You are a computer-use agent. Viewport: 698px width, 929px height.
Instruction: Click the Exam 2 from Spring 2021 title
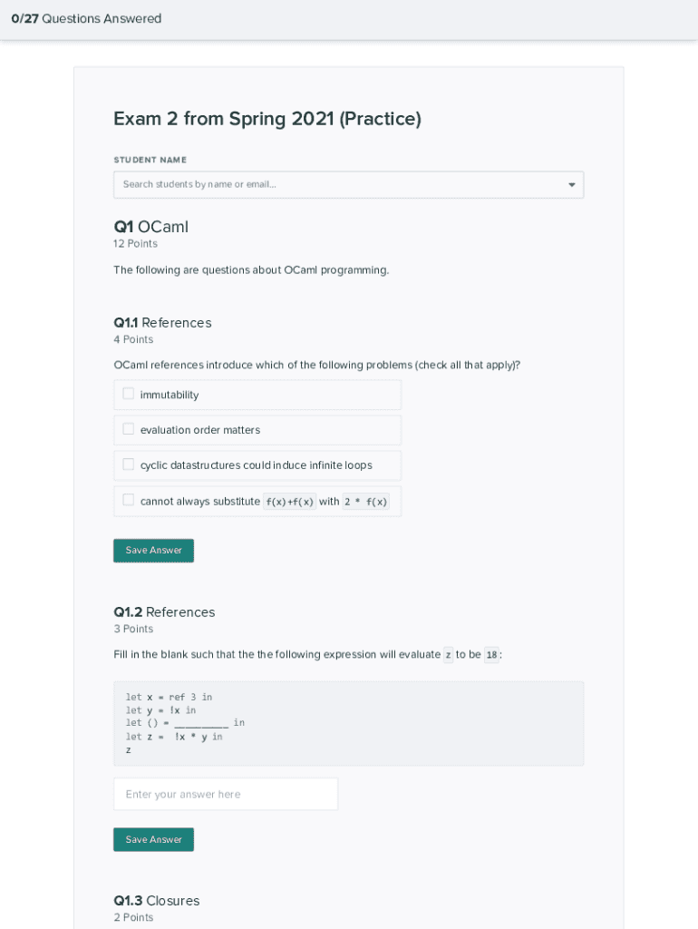pos(267,119)
